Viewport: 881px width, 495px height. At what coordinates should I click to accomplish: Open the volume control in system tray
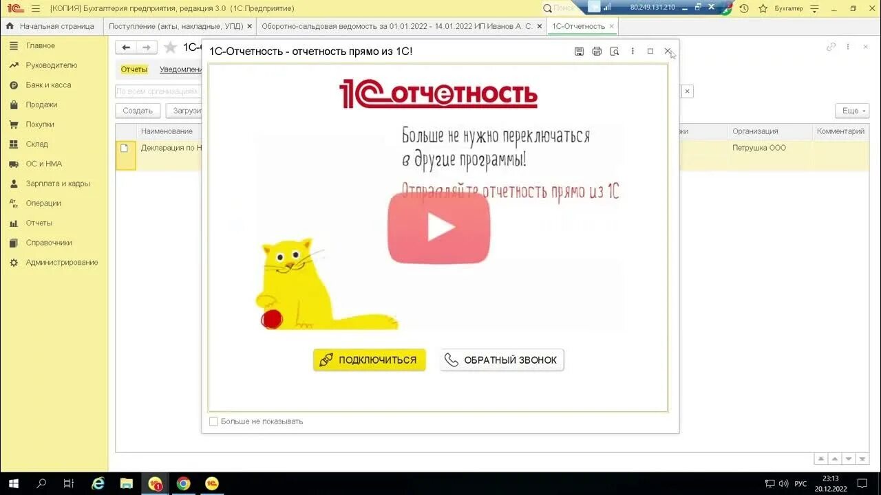(x=783, y=483)
